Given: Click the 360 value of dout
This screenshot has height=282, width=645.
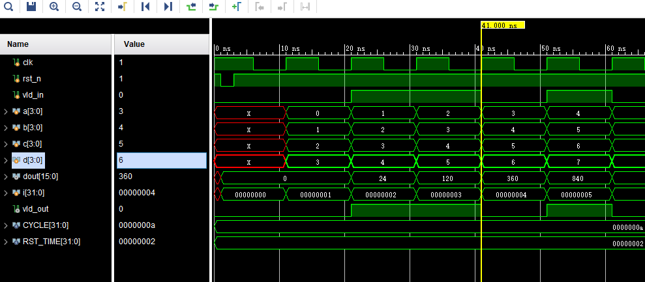Looking at the screenshot, I should click(x=125, y=176).
